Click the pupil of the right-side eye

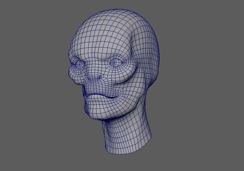[115, 63]
